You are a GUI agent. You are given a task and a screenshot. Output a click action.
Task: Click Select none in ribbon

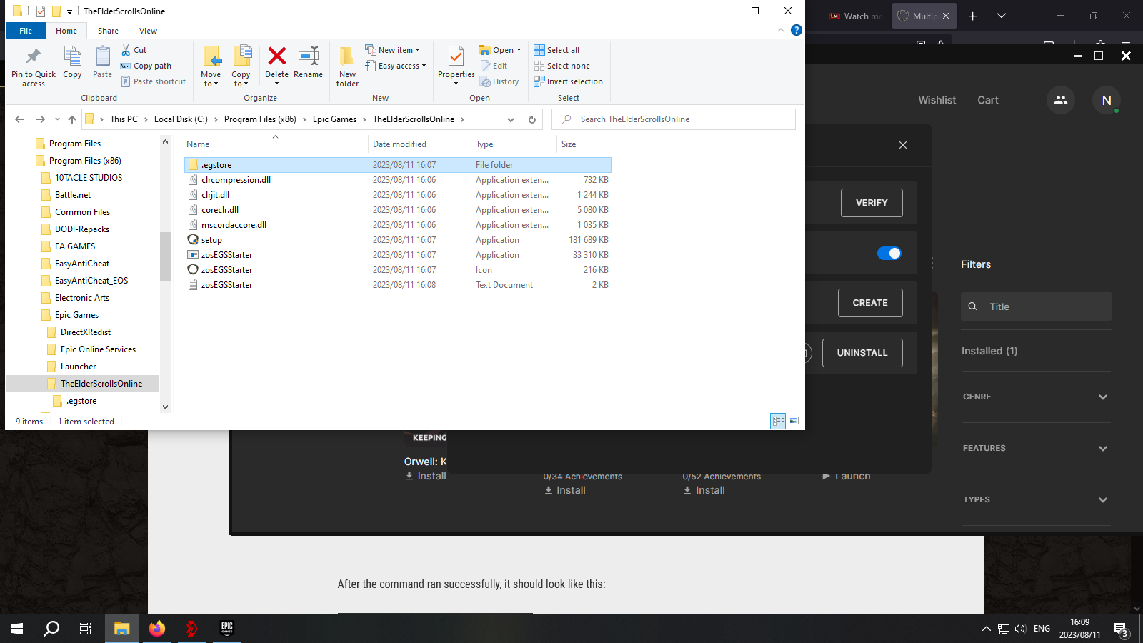point(561,66)
